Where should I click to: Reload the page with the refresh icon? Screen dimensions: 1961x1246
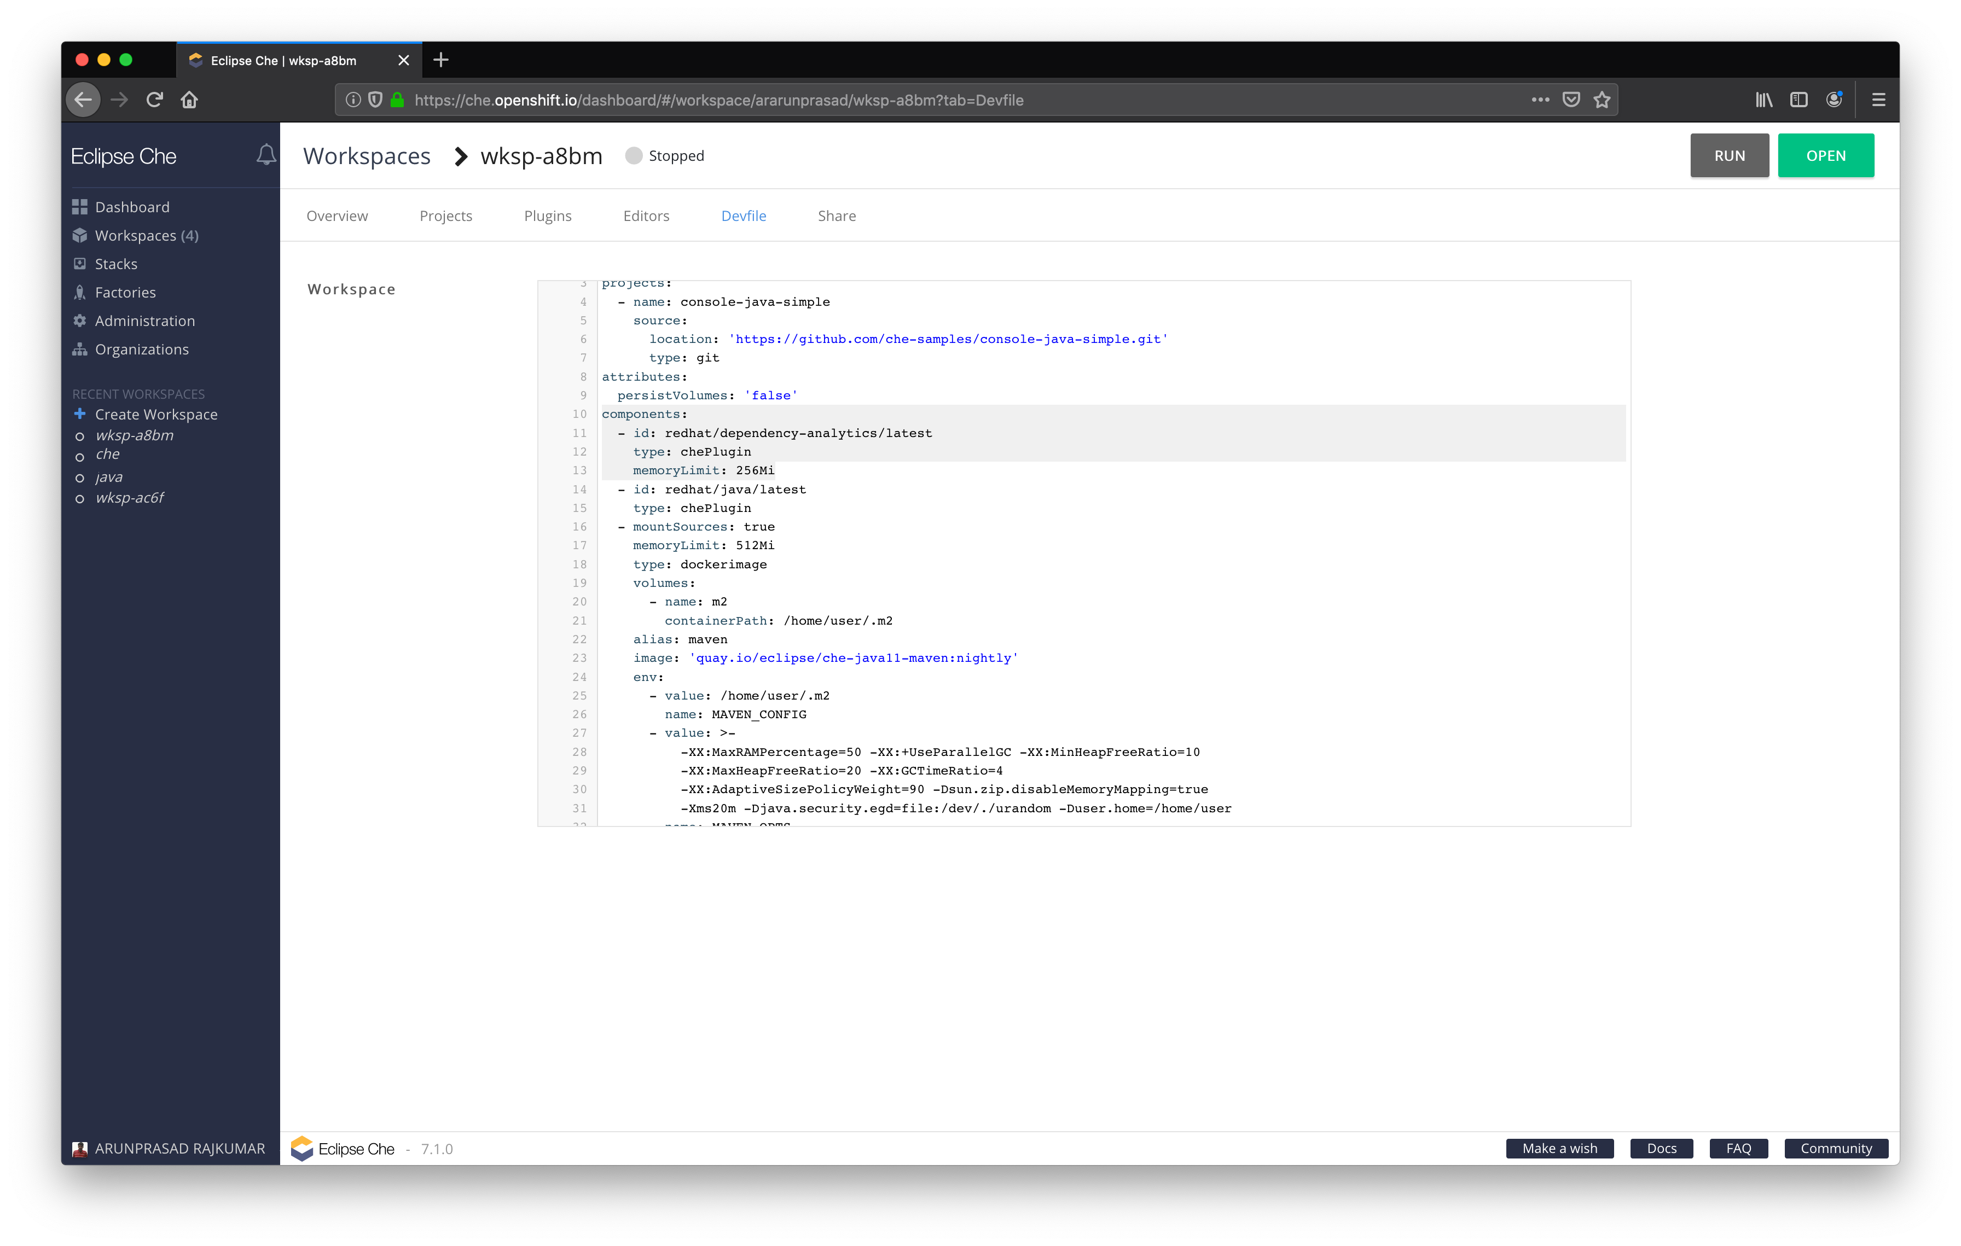point(155,100)
